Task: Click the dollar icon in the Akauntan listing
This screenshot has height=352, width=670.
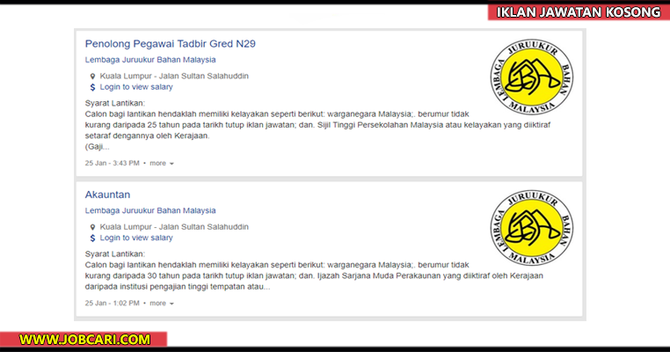Action: tap(92, 238)
